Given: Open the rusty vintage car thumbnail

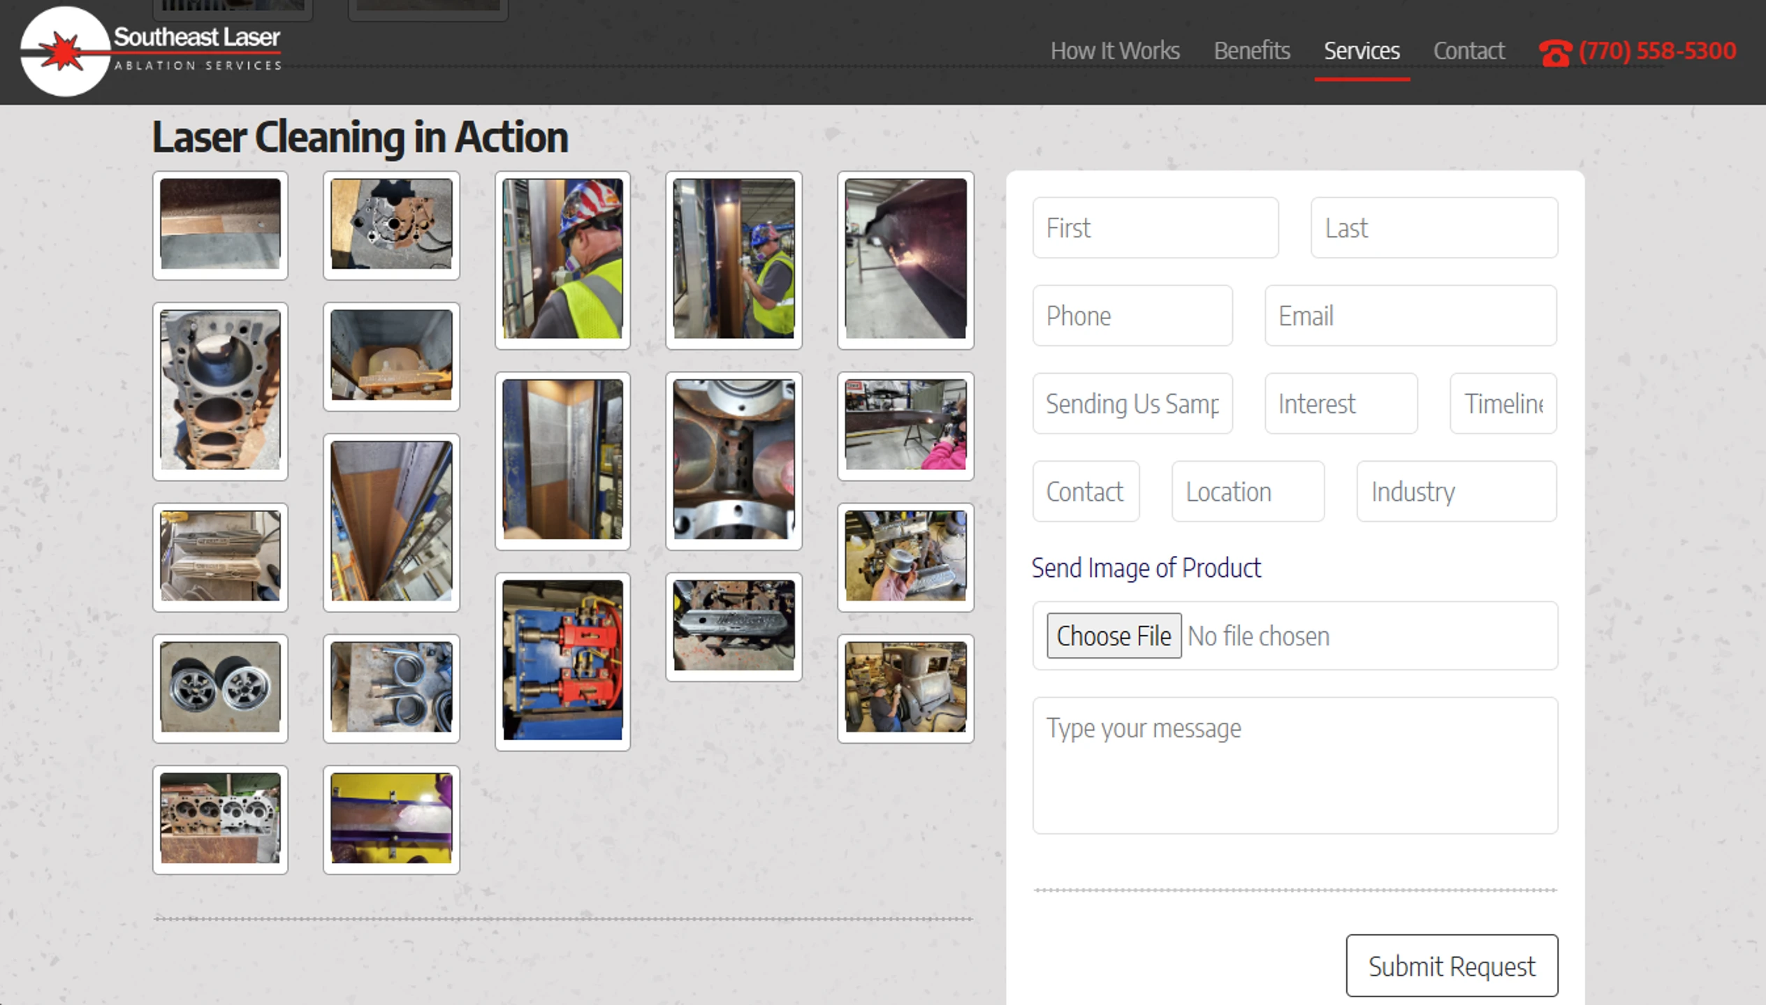Looking at the screenshot, I should pos(905,688).
